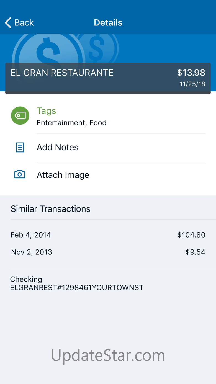Click the Similar Transactions heading
The height and width of the screenshot is (384, 216).
click(50, 209)
